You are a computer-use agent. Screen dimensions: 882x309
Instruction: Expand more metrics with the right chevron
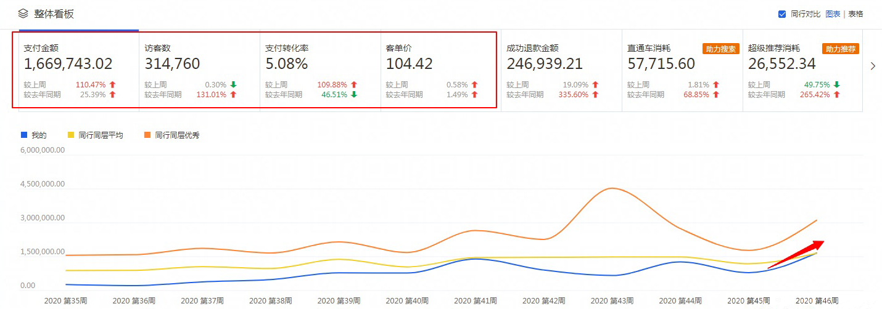click(873, 66)
